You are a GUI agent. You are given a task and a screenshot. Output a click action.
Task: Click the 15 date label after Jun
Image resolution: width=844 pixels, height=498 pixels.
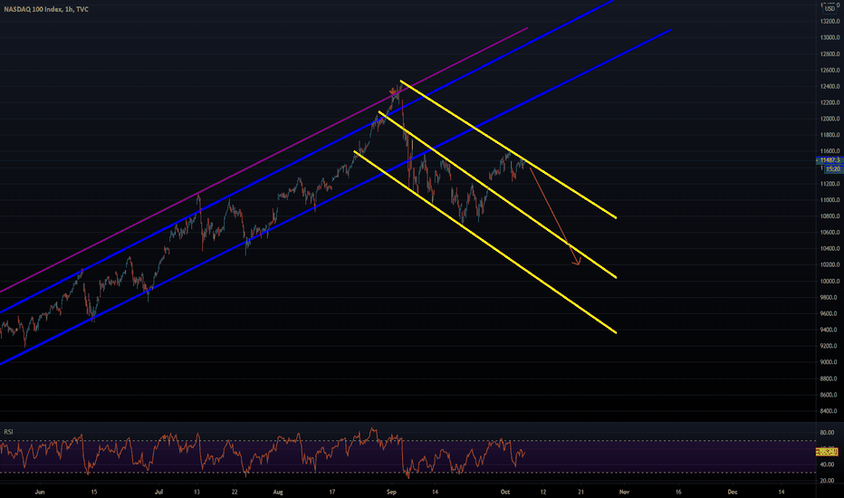(x=93, y=492)
